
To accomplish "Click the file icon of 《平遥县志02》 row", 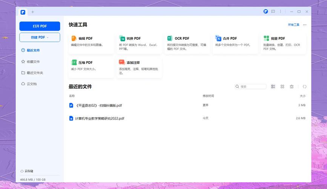I will click(x=71, y=105).
